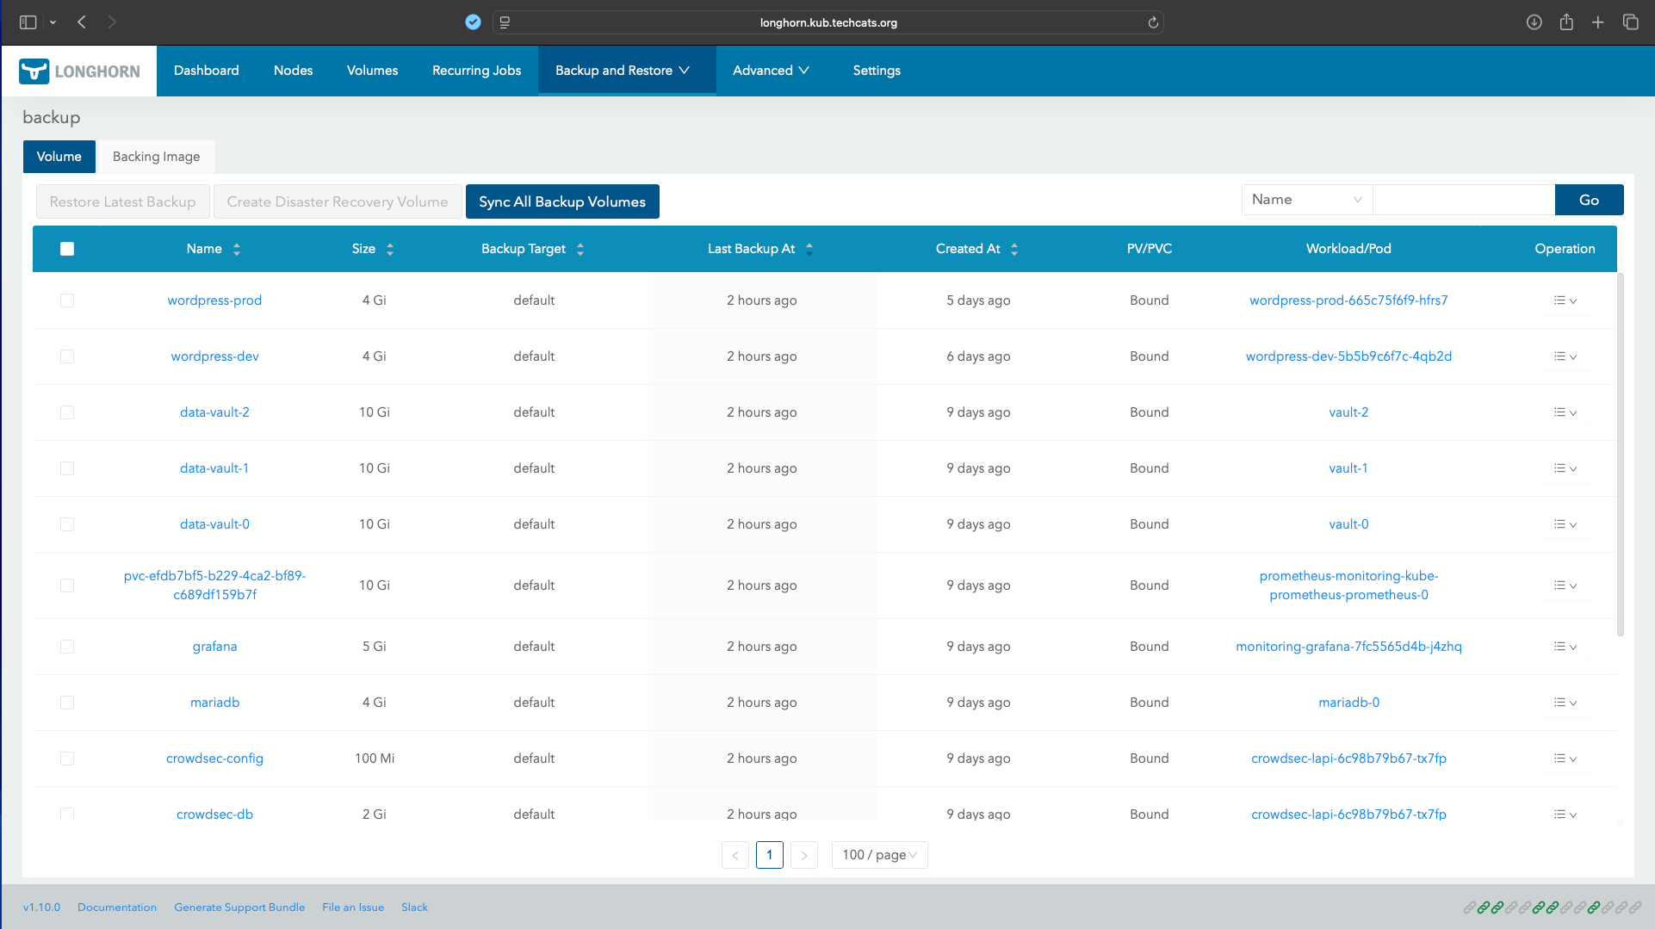The image size is (1655, 929).
Task: Sort the Size column using its sort arrows
Action: click(x=390, y=248)
